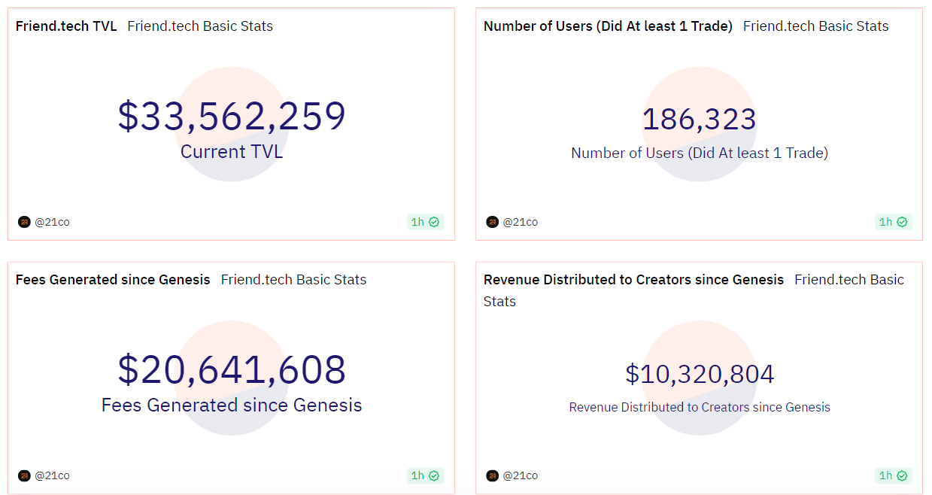This screenshot has height=495, width=932.
Task: Click the $33,562,259 Current TVL value
Action: click(x=232, y=117)
